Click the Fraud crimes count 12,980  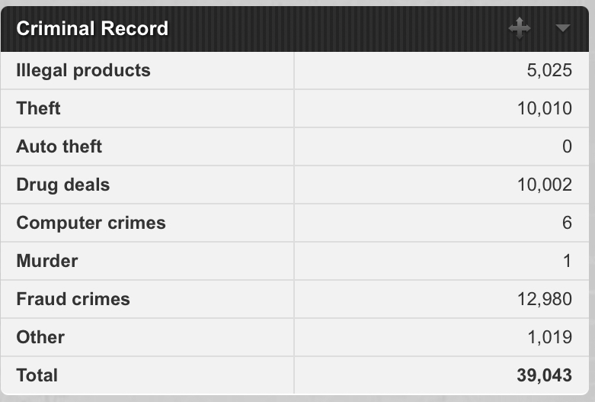coord(545,300)
